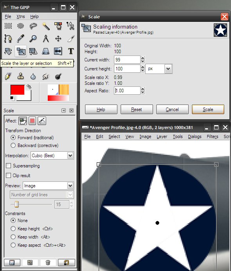Image resolution: width=231 pixels, height=271 pixels.
Task: Select the Free Select lasso tool
Action: tap(33, 26)
